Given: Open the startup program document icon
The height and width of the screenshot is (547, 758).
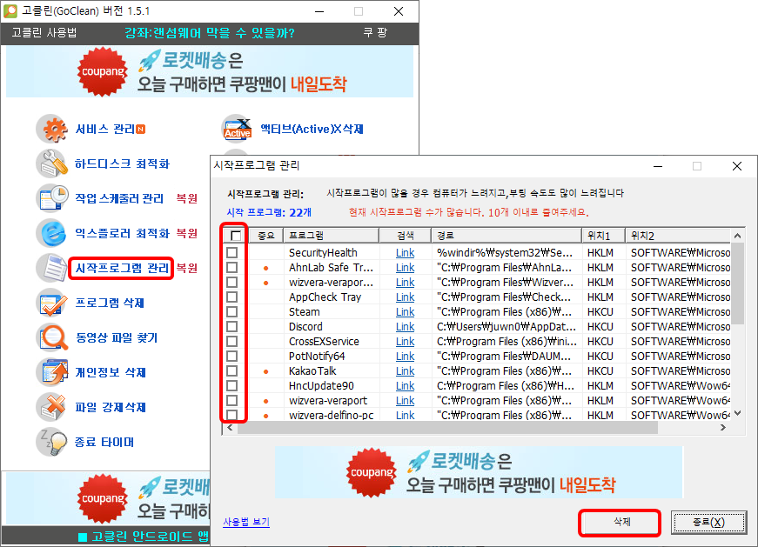Looking at the screenshot, I should [x=51, y=268].
